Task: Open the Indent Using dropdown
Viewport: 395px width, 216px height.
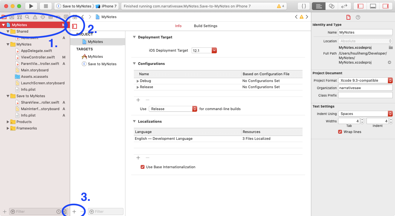Action: (365, 114)
